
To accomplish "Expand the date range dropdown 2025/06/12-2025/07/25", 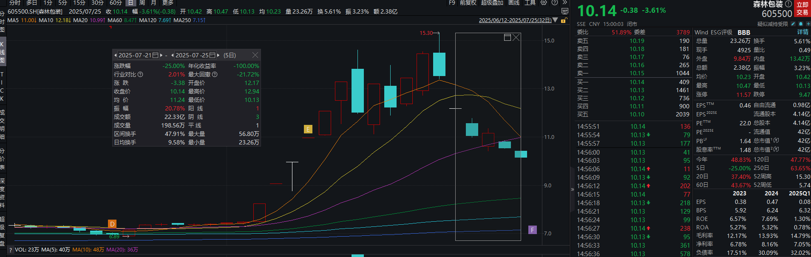I will pyautogui.click(x=555, y=20).
